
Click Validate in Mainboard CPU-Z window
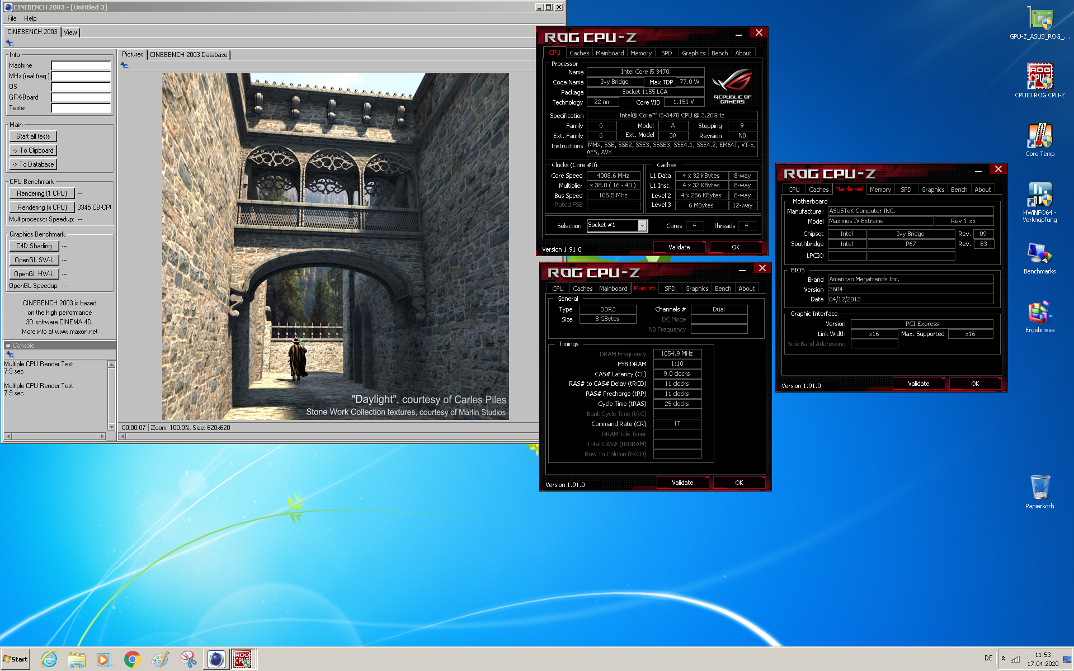(x=918, y=384)
